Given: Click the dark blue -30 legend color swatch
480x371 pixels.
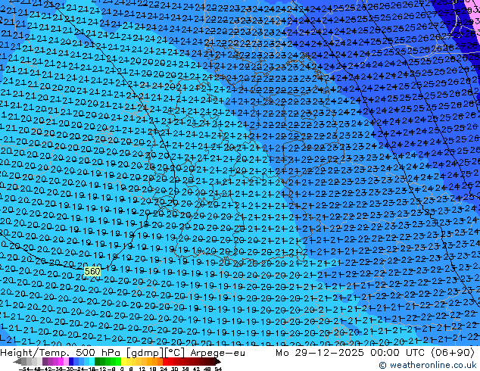Looking at the screenshot, I should click(x=71, y=361).
